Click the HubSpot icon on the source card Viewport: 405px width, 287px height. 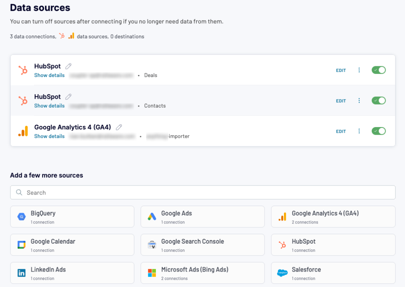point(282,245)
